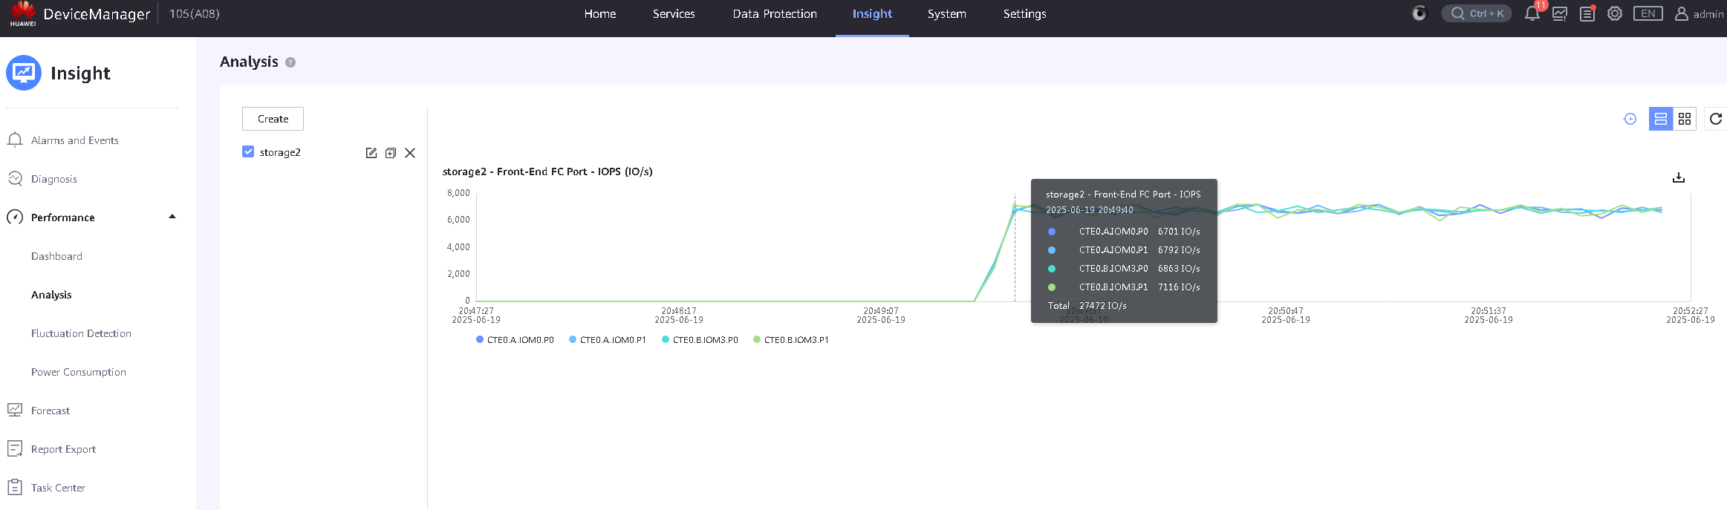This screenshot has width=1727, height=510.
Task: Click the Insight sidebar heading
Action: click(x=80, y=73)
